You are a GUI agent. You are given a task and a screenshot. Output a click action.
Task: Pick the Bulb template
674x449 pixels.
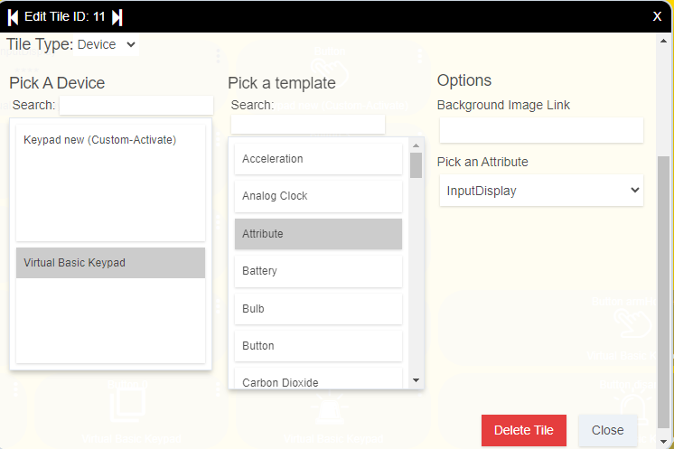[x=318, y=309]
